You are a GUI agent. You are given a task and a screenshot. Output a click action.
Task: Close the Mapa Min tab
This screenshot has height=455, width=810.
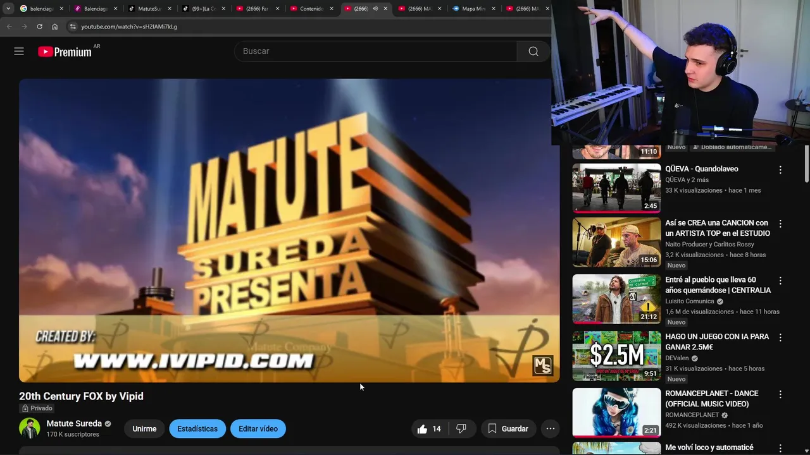494,9
